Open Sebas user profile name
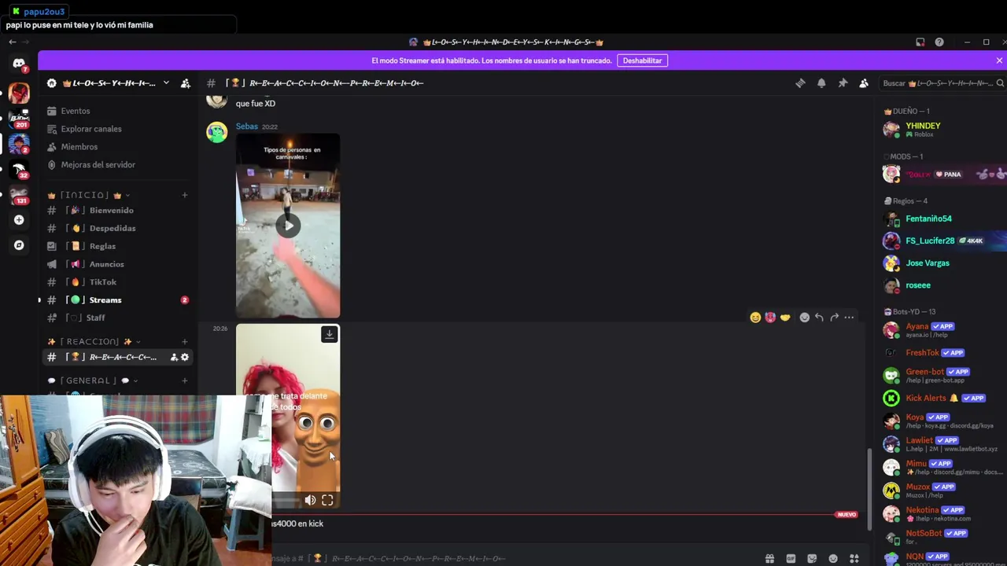Image resolution: width=1007 pixels, height=566 pixels. (246, 127)
